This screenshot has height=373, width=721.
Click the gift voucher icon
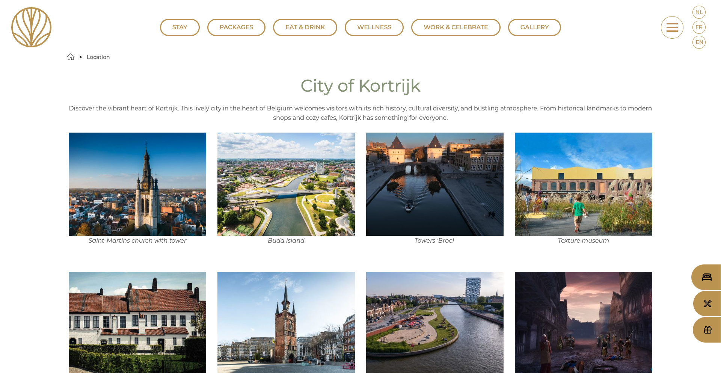707,330
